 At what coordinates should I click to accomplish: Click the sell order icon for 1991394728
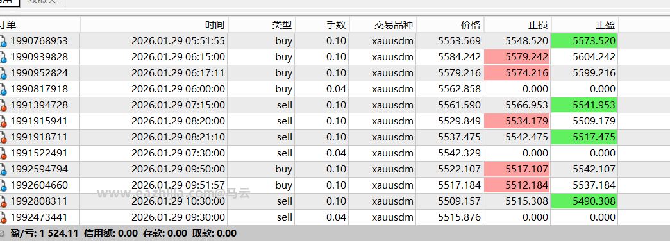tap(3, 105)
